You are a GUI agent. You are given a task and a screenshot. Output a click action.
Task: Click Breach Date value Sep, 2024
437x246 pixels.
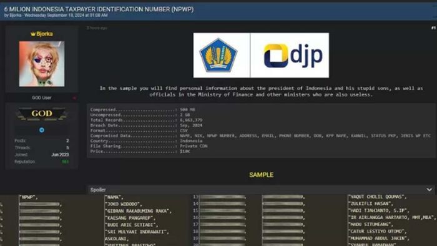coord(191,125)
